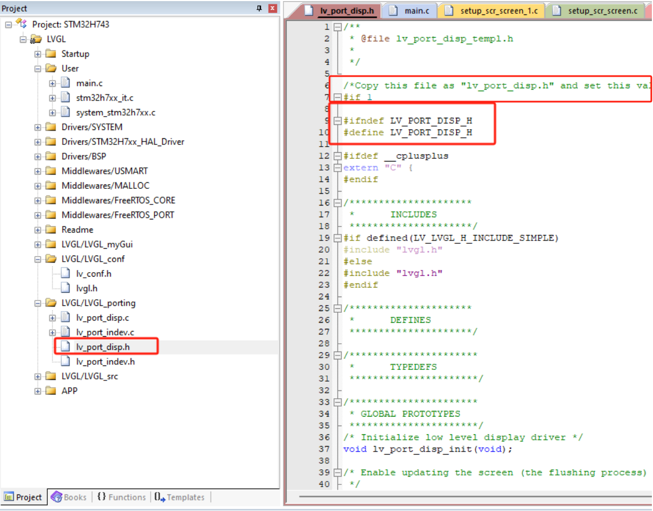The width and height of the screenshot is (653, 511).
Task: Collapse the LVGL/LVGL_porting folder
Action: [37, 303]
